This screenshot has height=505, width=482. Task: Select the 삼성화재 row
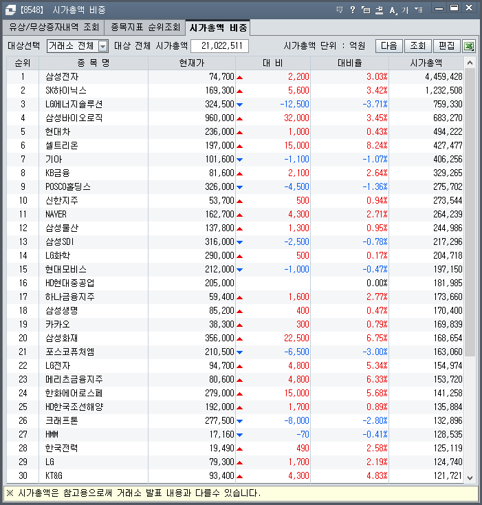click(235, 339)
